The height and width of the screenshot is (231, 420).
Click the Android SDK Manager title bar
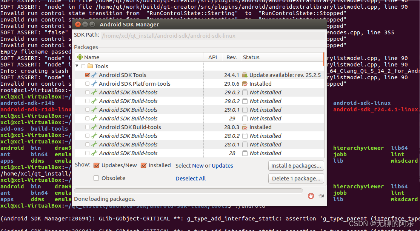(200, 25)
